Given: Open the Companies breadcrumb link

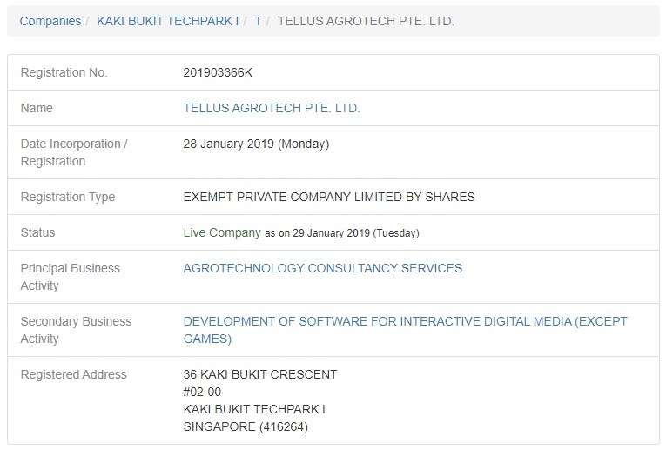Looking at the screenshot, I should pos(50,21).
